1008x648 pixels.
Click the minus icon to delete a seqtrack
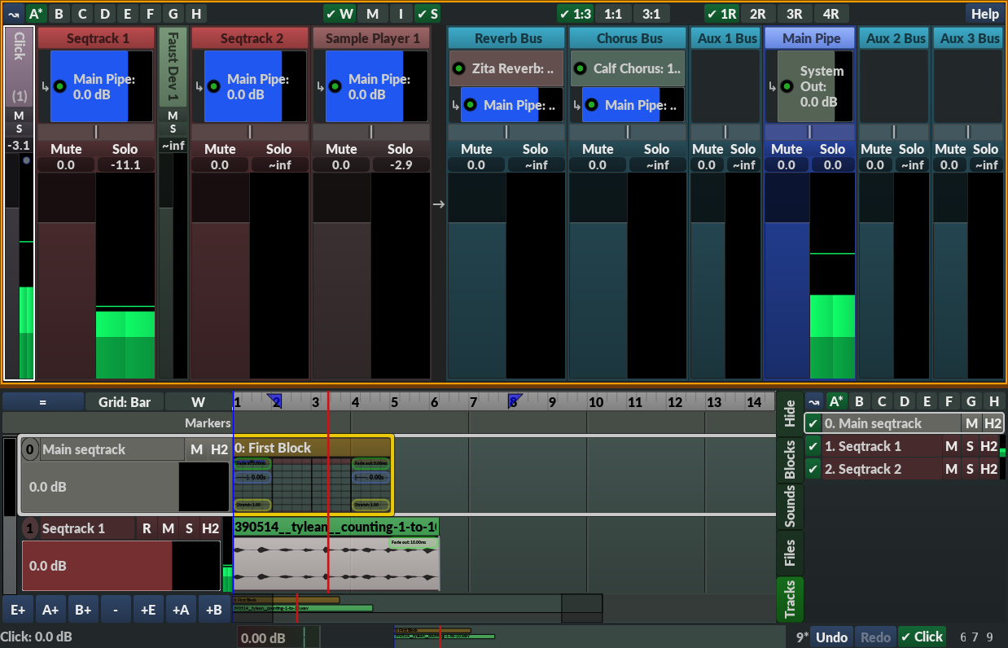pyautogui.click(x=115, y=608)
